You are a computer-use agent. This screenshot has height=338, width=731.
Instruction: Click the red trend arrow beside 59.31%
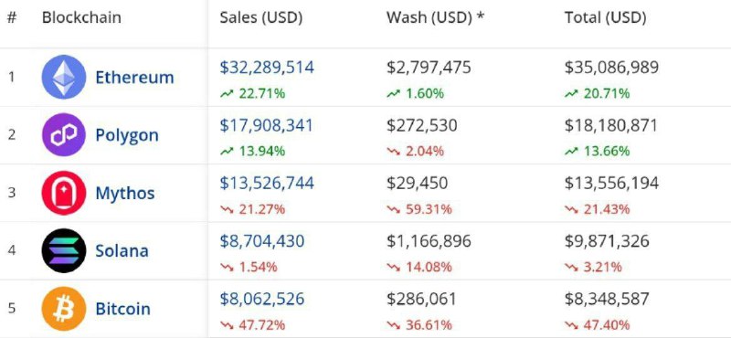394,209
